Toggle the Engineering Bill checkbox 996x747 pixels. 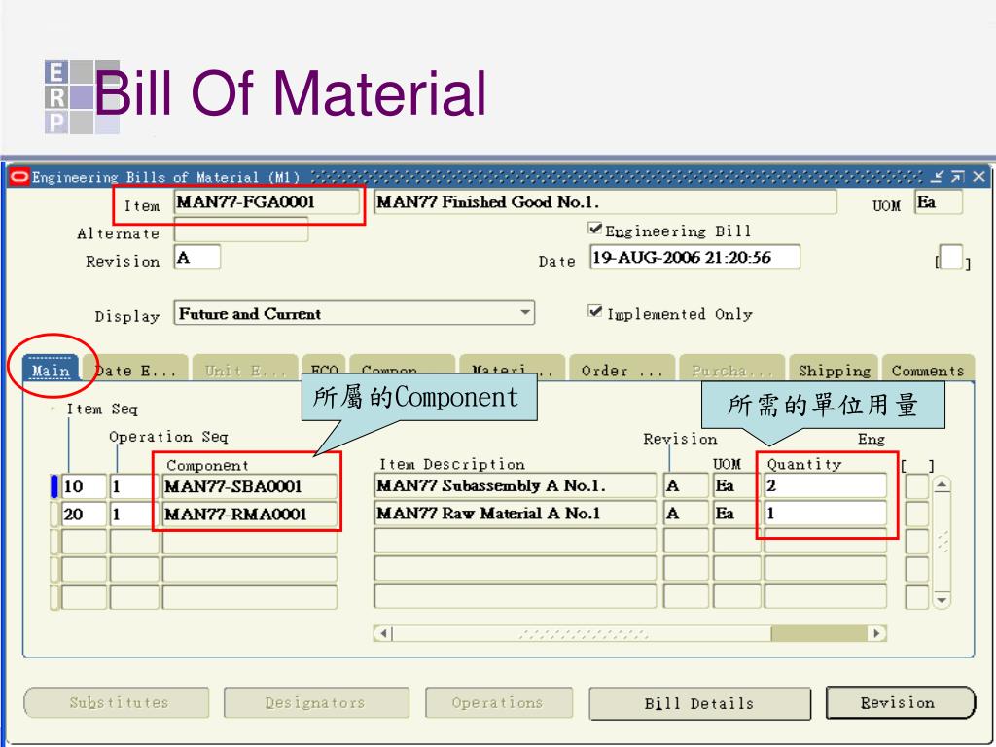pos(595,229)
